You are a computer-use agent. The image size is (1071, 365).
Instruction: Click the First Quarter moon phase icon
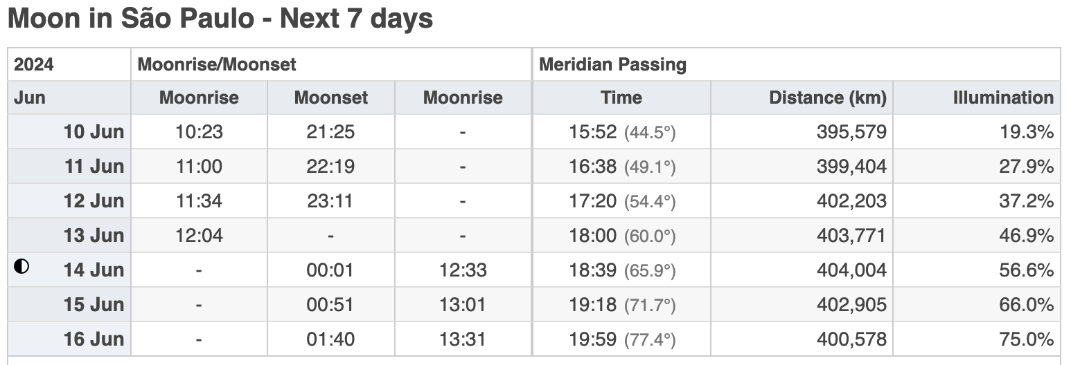[21, 266]
